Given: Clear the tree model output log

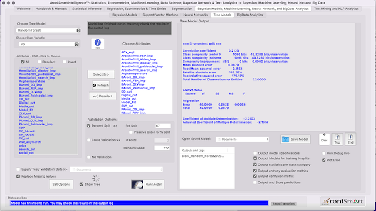Looking at the screenshot, I should click(x=324, y=139).
